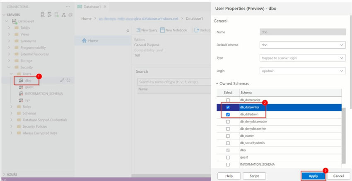Expand the Roles node

tap(12, 107)
